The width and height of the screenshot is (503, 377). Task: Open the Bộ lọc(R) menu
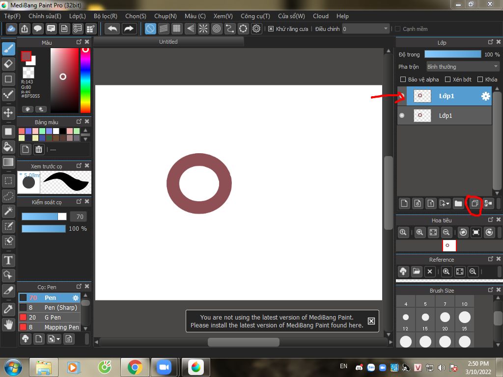pos(106,16)
